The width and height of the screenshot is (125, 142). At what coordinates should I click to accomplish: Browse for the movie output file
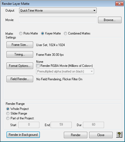110,20
